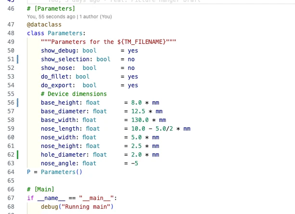Click the value 10.0 on nose_length line
The height and width of the screenshot is (214, 295).
(x=138, y=129)
